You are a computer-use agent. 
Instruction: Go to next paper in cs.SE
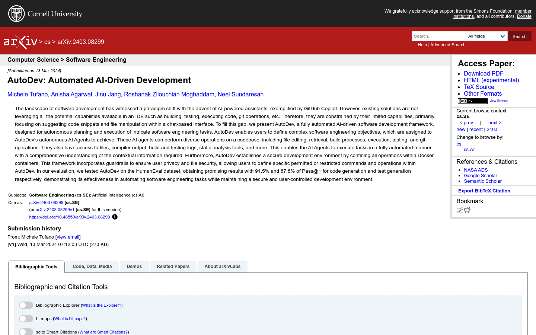[x=495, y=123]
